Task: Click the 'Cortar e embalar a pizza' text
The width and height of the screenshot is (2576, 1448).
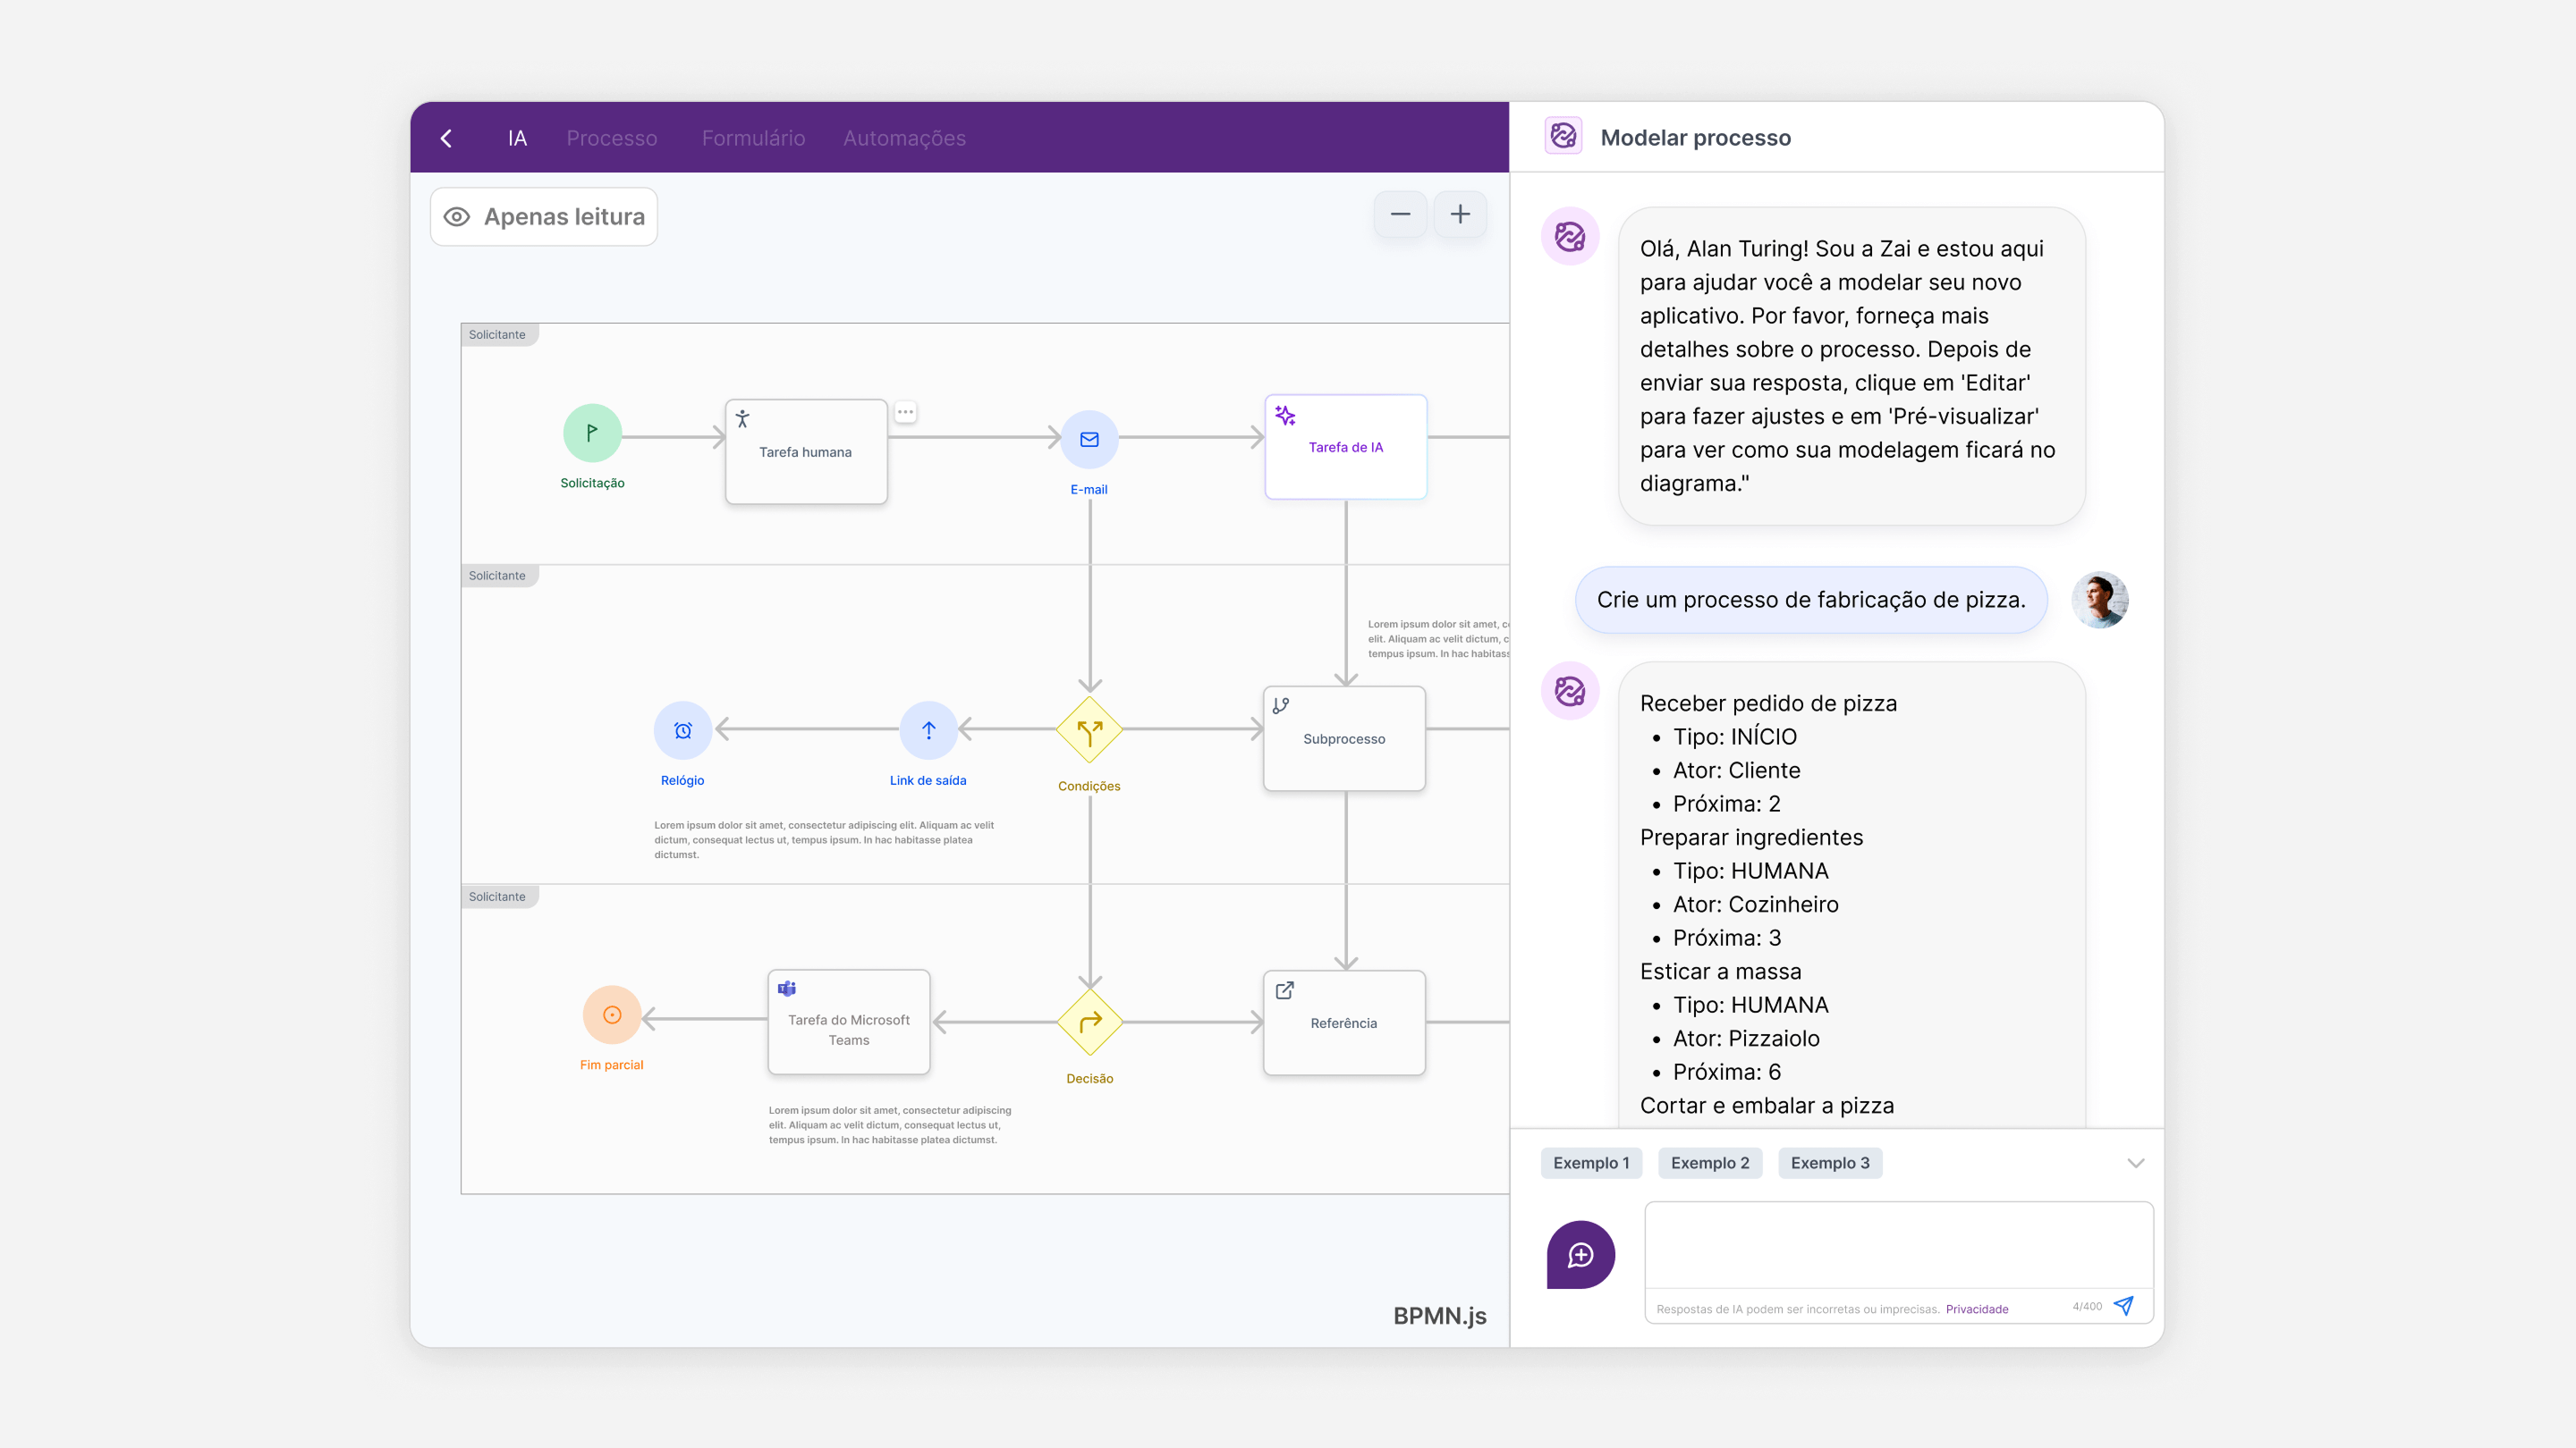Action: coord(1767,1106)
